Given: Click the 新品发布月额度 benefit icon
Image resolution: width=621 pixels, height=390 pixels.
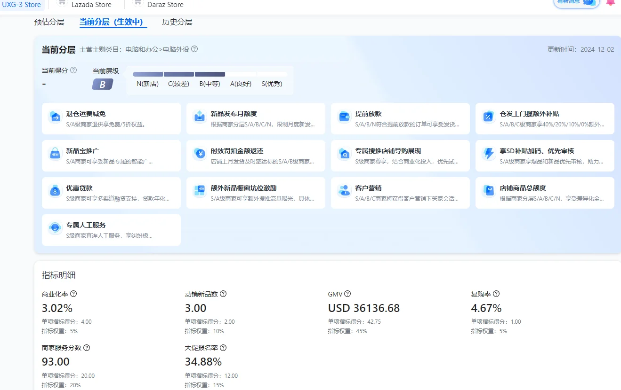Looking at the screenshot, I should (200, 117).
